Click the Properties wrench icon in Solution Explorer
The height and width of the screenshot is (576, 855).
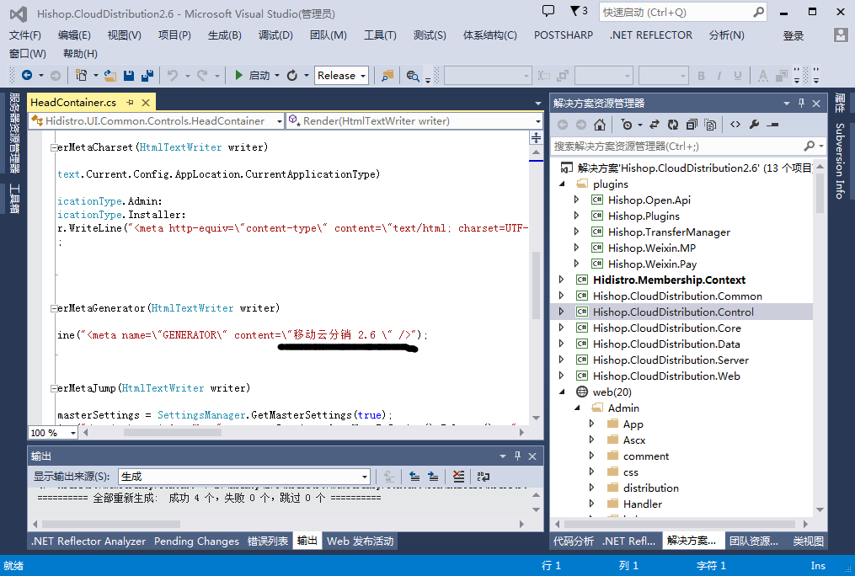pyautogui.click(x=752, y=124)
